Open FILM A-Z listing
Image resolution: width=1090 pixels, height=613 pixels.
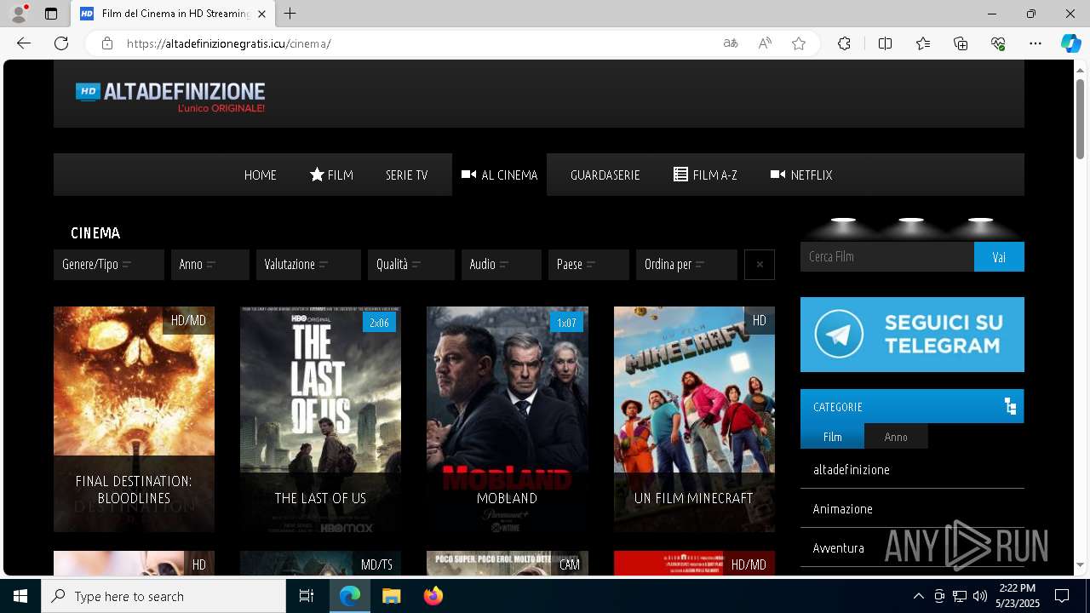[705, 175]
